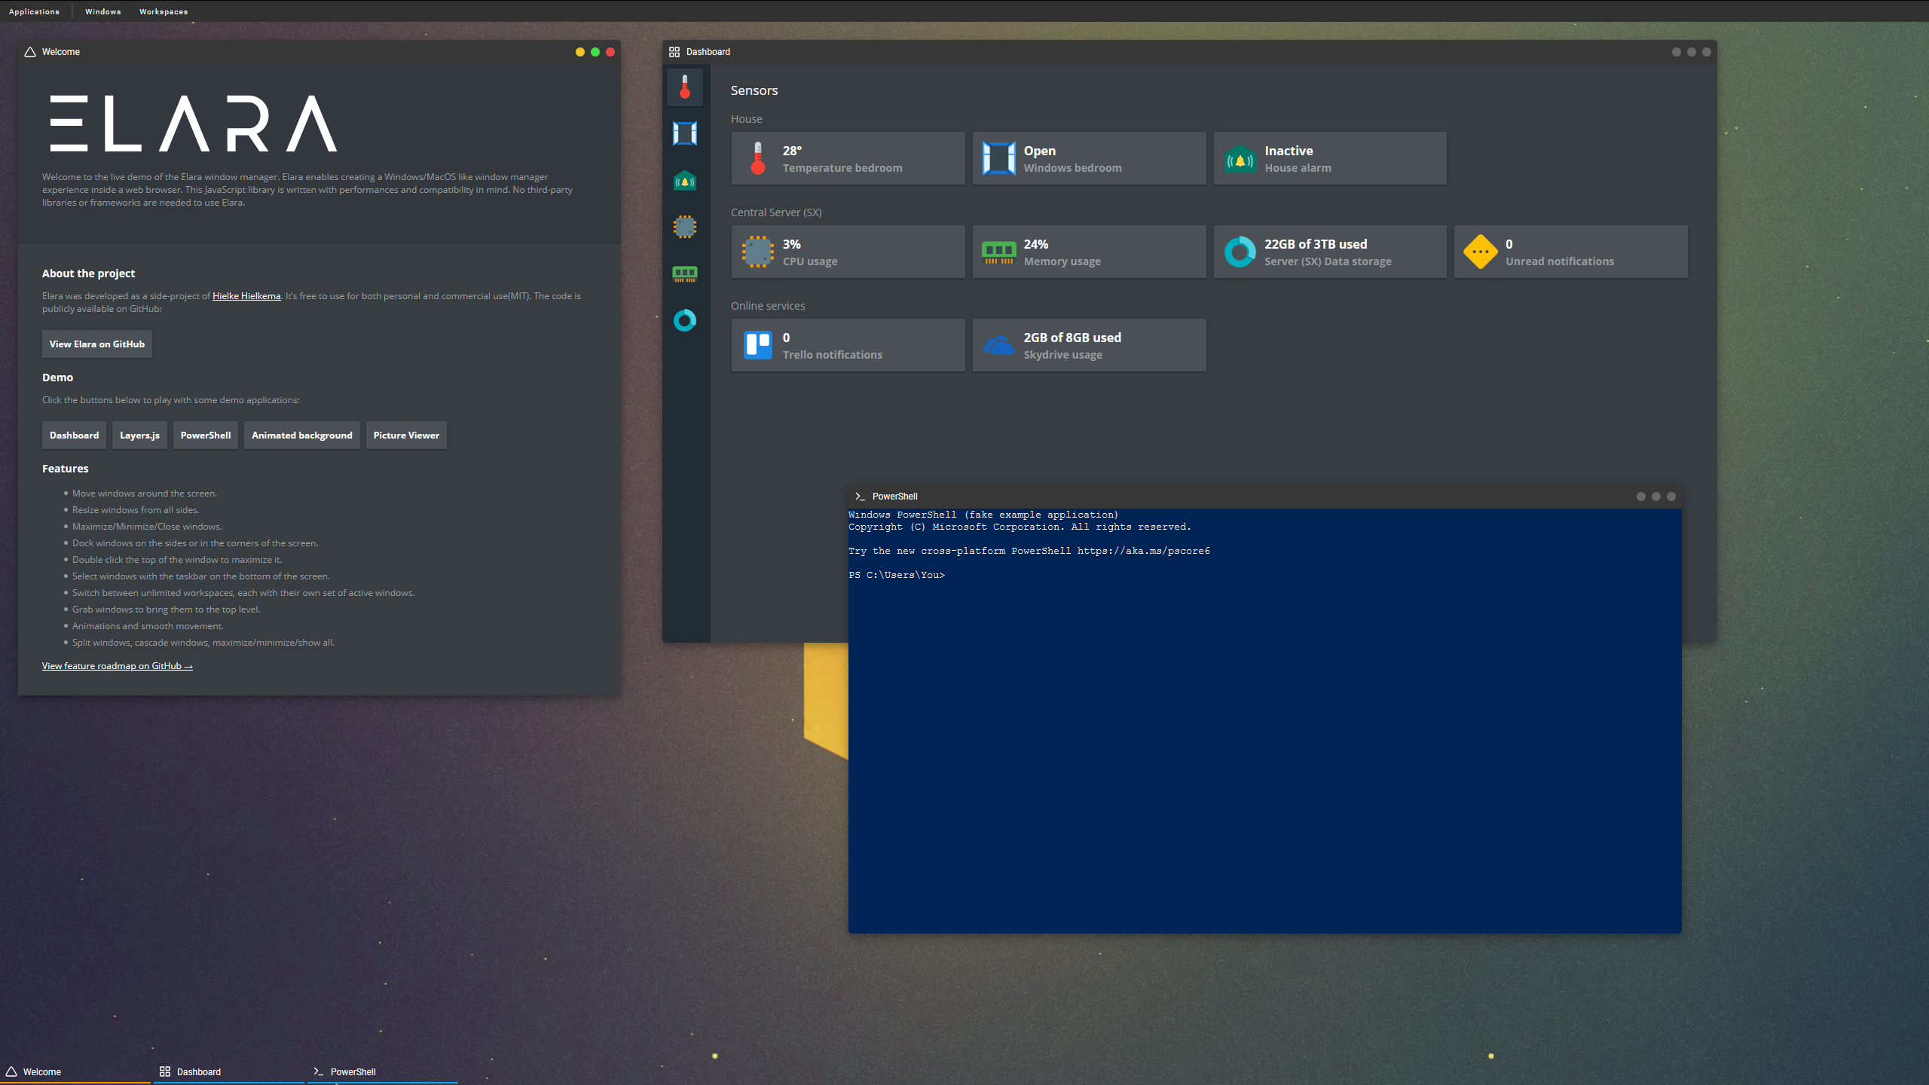
Task: Open the Windows menu in top bar
Action: click(102, 11)
